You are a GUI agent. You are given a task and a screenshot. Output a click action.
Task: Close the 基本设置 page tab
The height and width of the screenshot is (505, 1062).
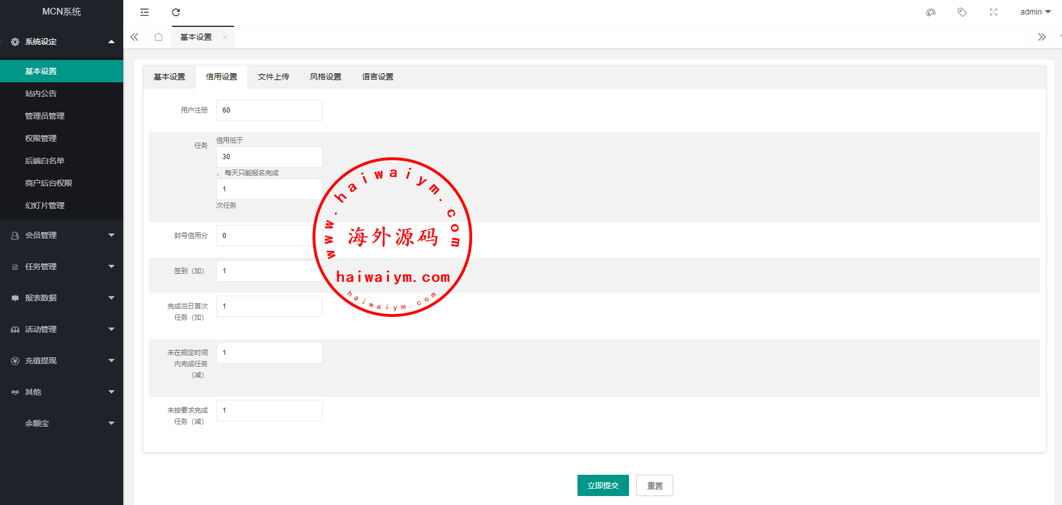click(x=225, y=38)
